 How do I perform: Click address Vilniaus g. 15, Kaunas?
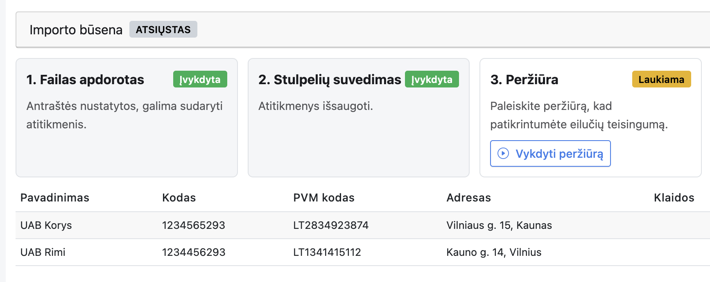[x=499, y=225]
